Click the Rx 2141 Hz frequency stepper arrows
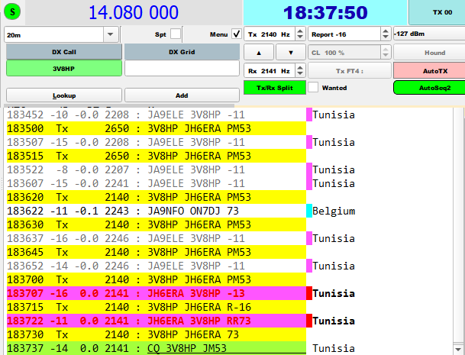Viewport: 465px width, 355px height. [300, 70]
